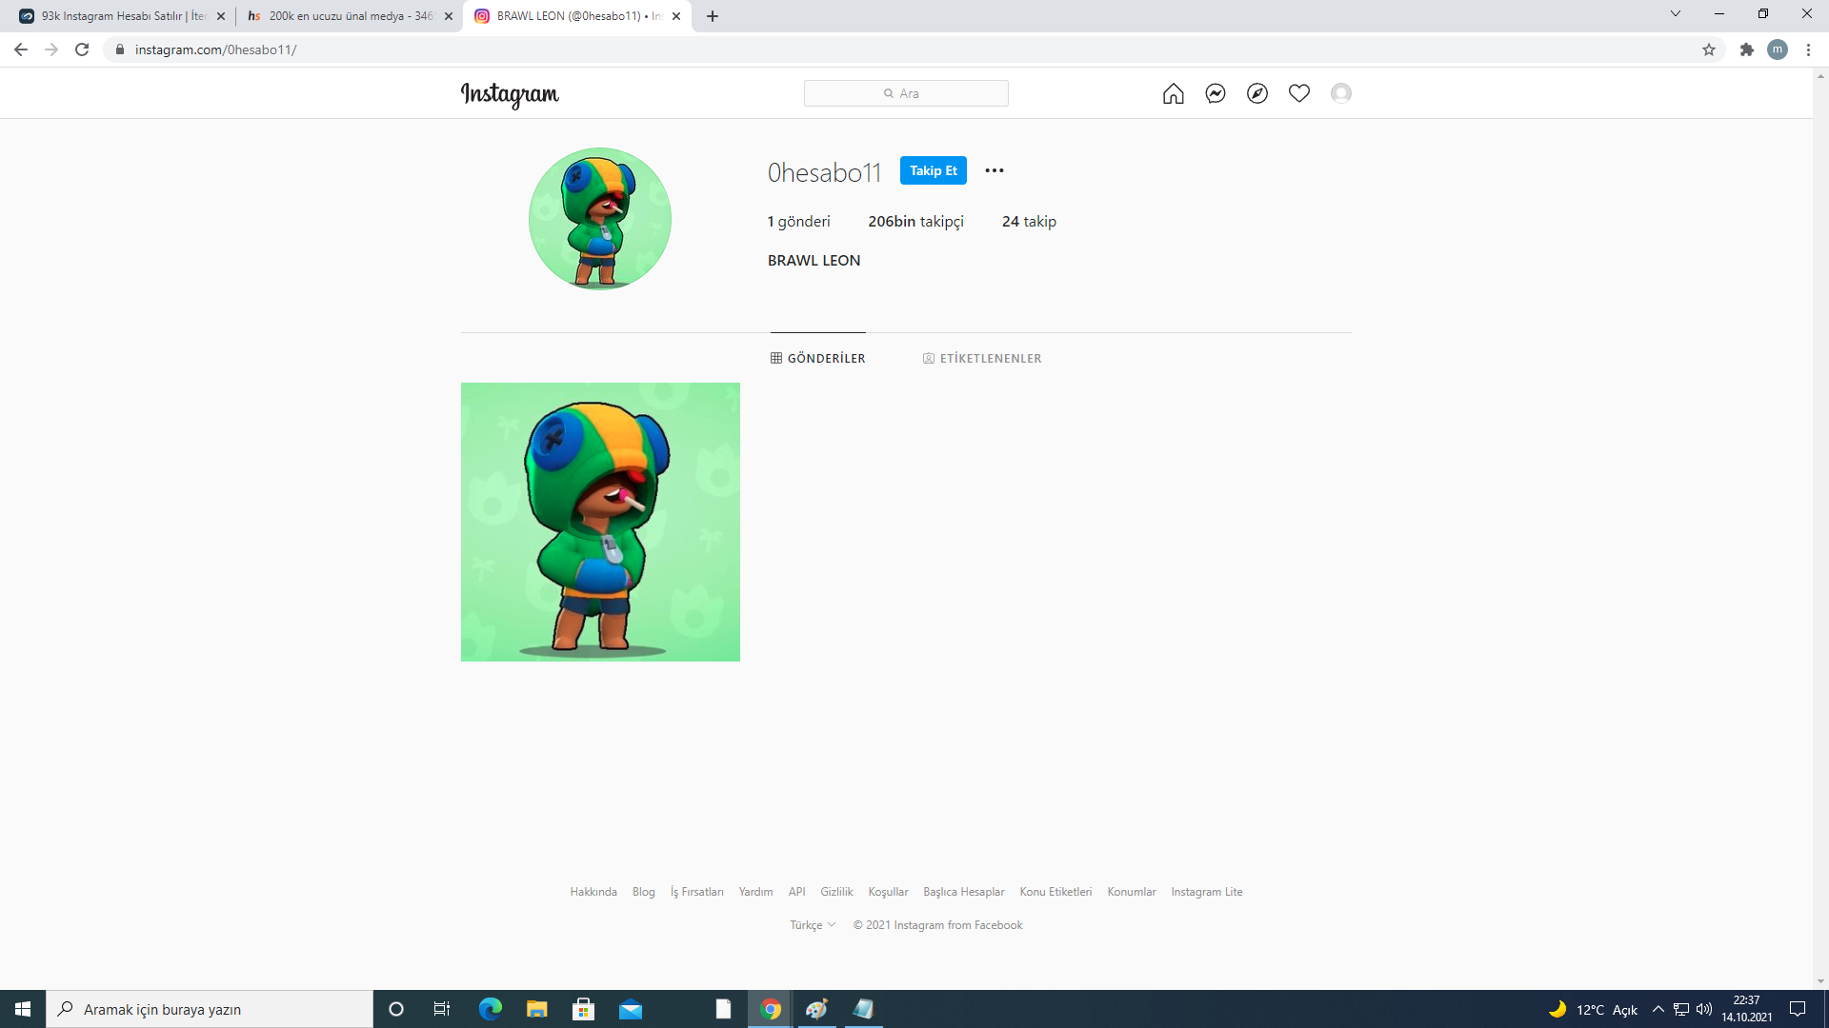1829x1028 pixels.
Task: View site info lock icon
Action: [x=119, y=49]
